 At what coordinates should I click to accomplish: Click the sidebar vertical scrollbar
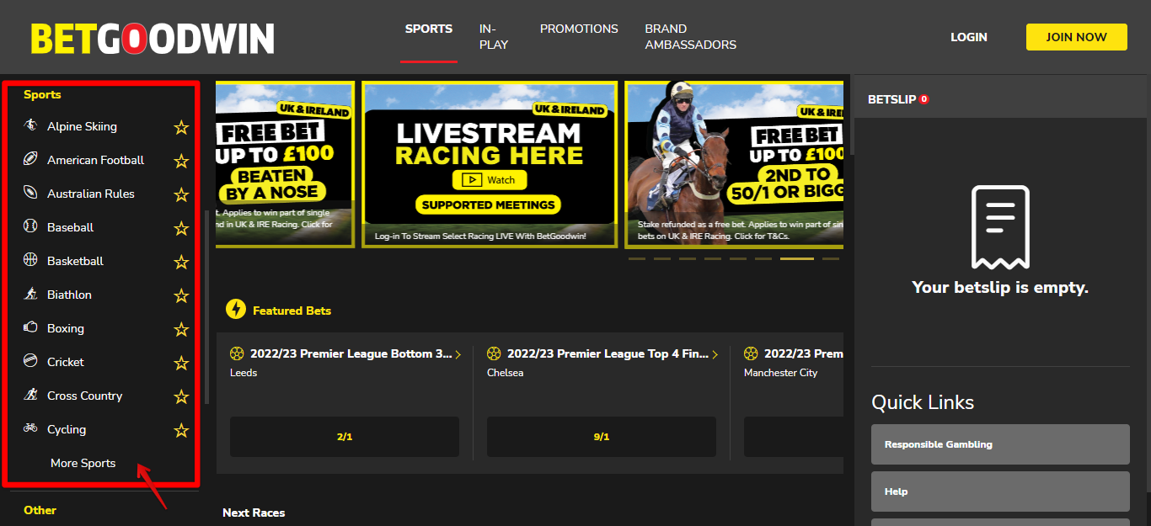pos(207,307)
